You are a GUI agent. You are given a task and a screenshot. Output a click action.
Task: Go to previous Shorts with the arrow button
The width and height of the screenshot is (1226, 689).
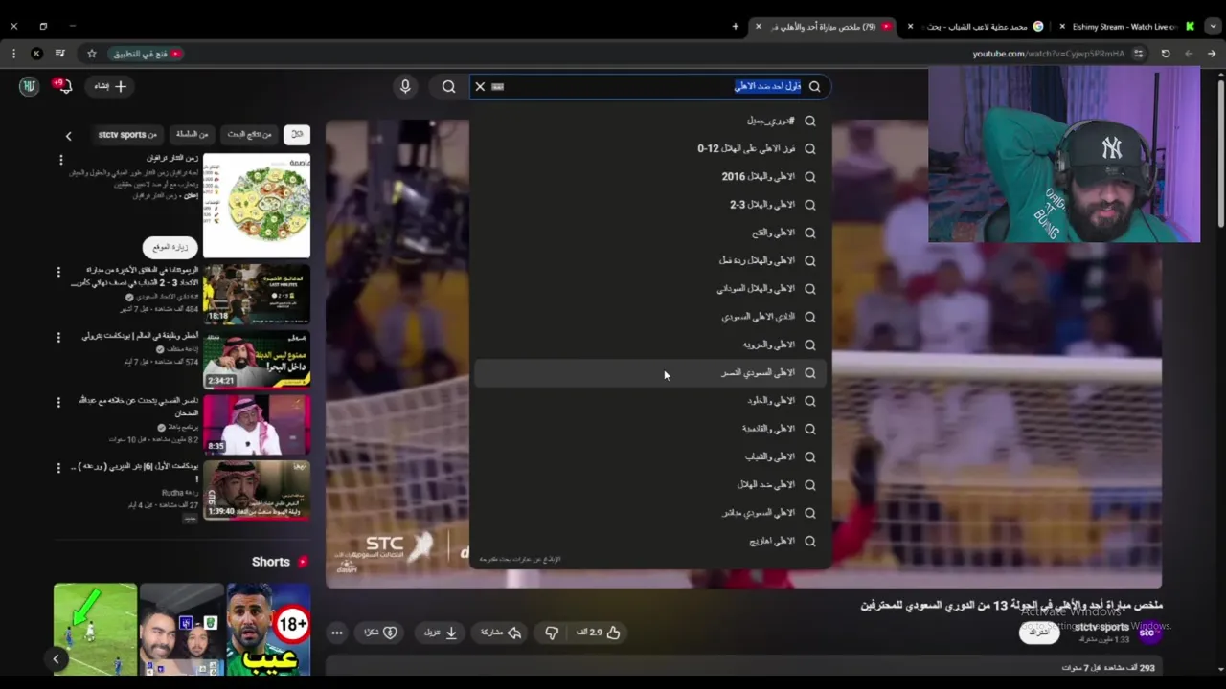click(x=56, y=658)
